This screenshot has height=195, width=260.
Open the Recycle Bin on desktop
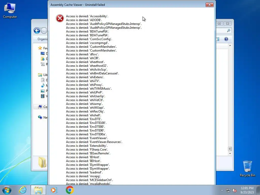click(247, 169)
